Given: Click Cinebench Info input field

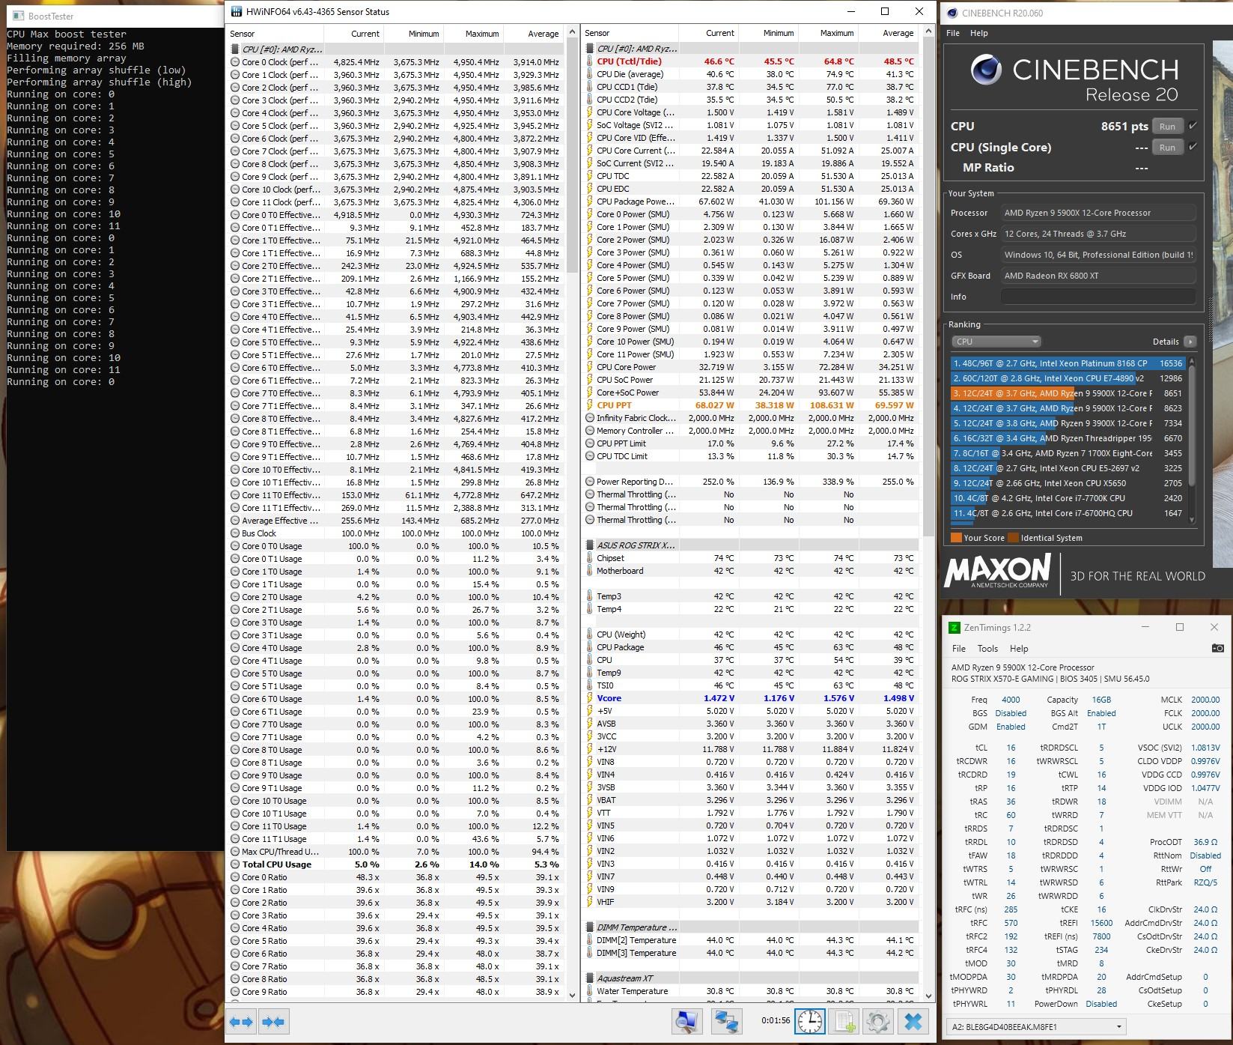Looking at the screenshot, I should (x=1098, y=297).
